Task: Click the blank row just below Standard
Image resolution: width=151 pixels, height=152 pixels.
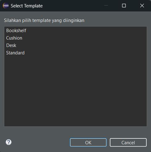Action: tap(75, 60)
